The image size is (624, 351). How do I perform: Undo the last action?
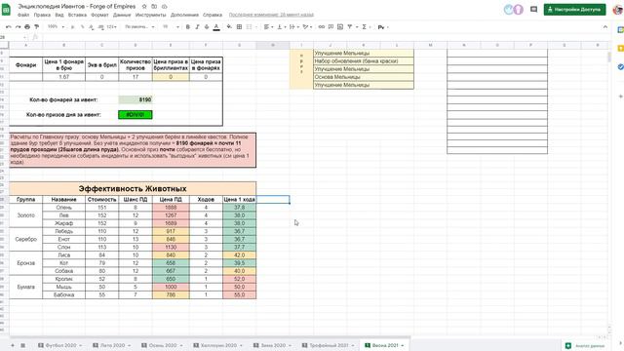(x=9, y=27)
